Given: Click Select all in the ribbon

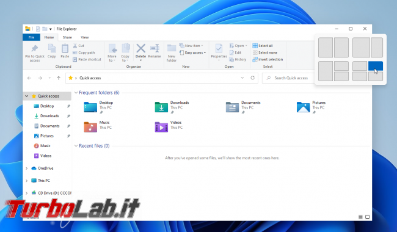Looking at the screenshot, I should [x=263, y=46].
